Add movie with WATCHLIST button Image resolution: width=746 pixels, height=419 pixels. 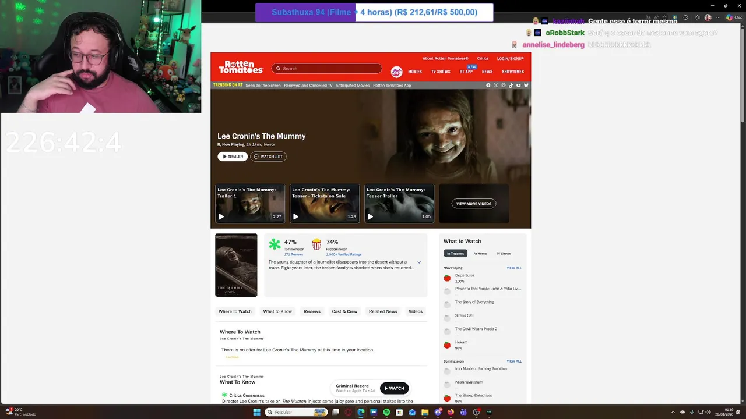point(268,157)
